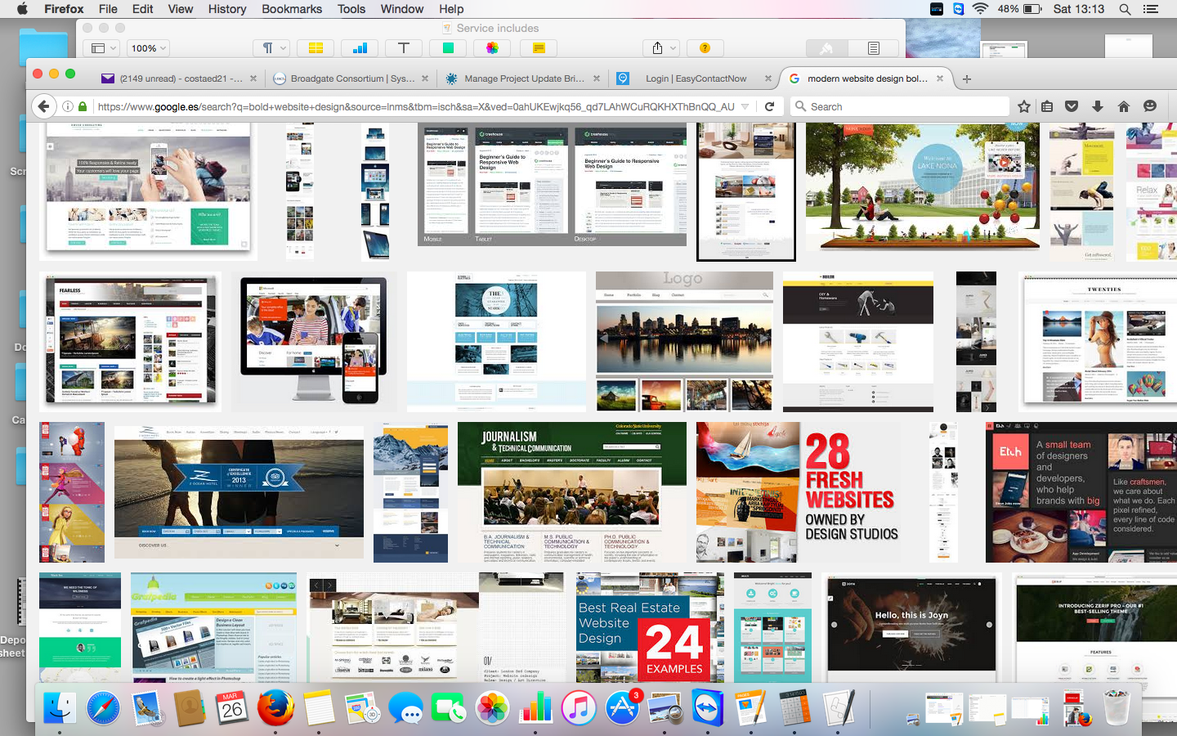Toggle the Pages Document sidebar button

(x=873, y=48)
